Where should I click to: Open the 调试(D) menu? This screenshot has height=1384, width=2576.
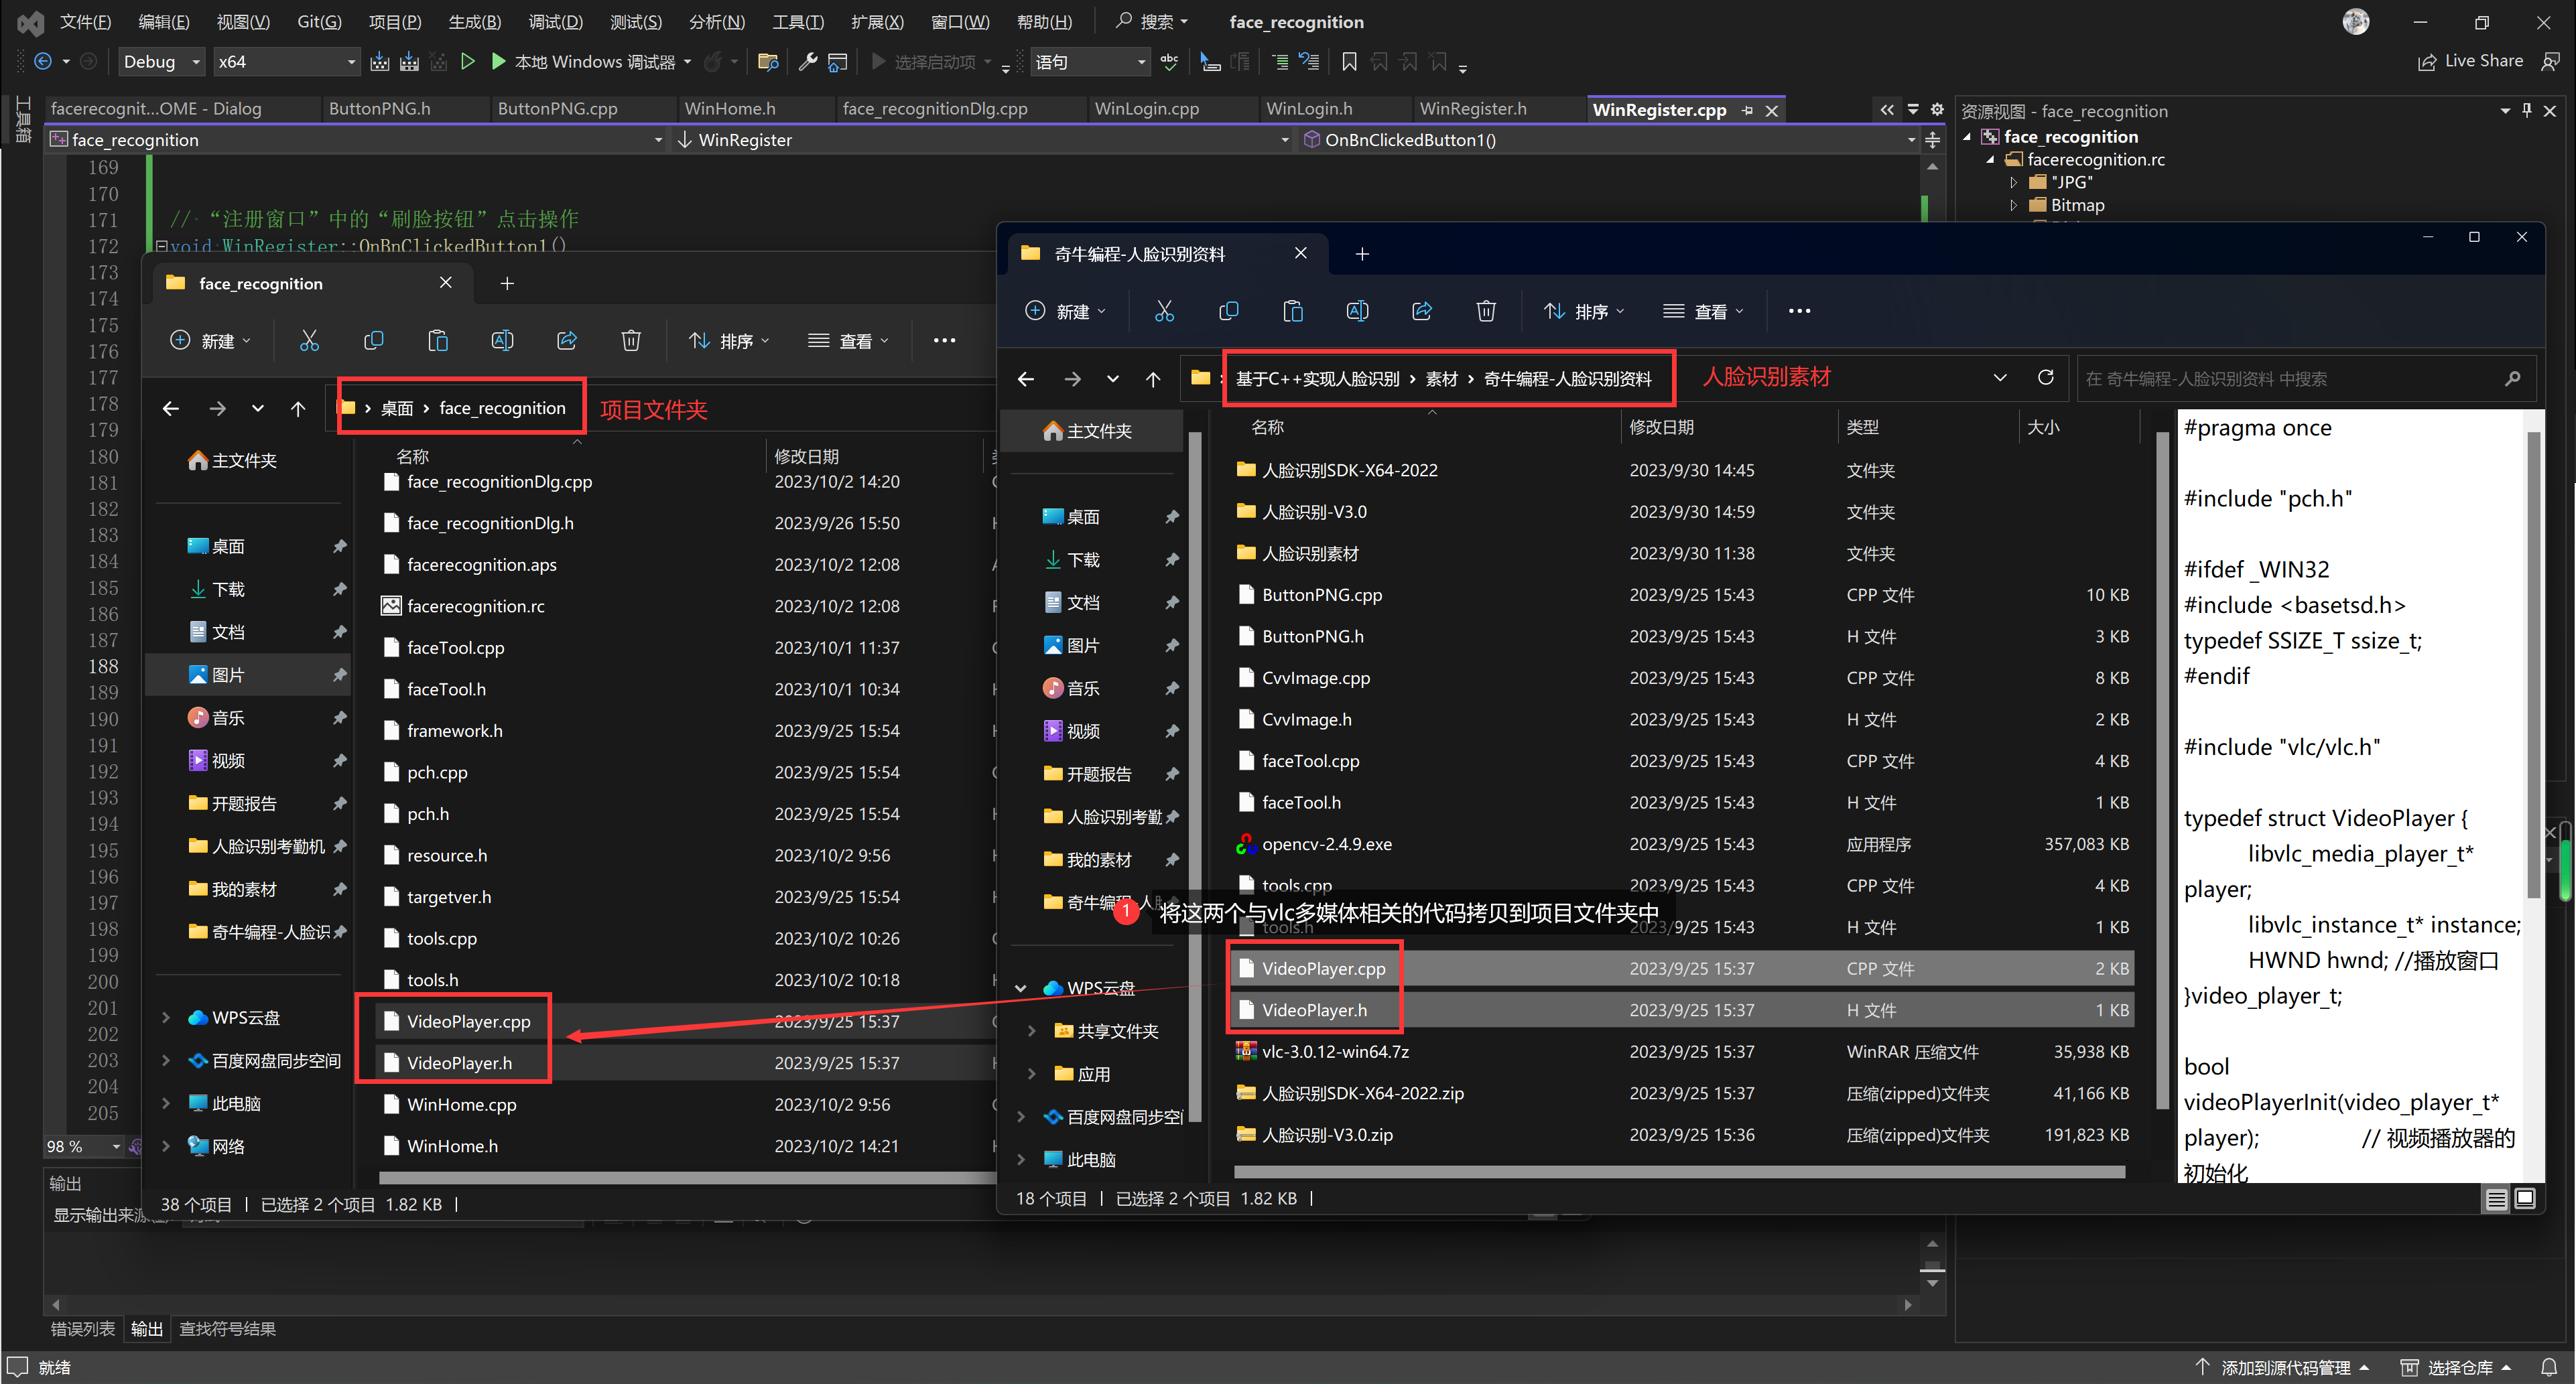[x=555, y=21]
